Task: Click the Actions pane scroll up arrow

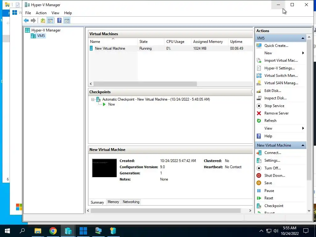Action: pyautogui.click(x=309, y=37)
